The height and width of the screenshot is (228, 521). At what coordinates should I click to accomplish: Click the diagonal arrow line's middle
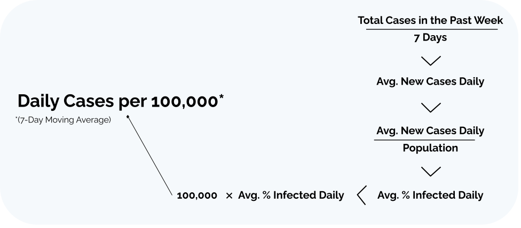(150, 156)
